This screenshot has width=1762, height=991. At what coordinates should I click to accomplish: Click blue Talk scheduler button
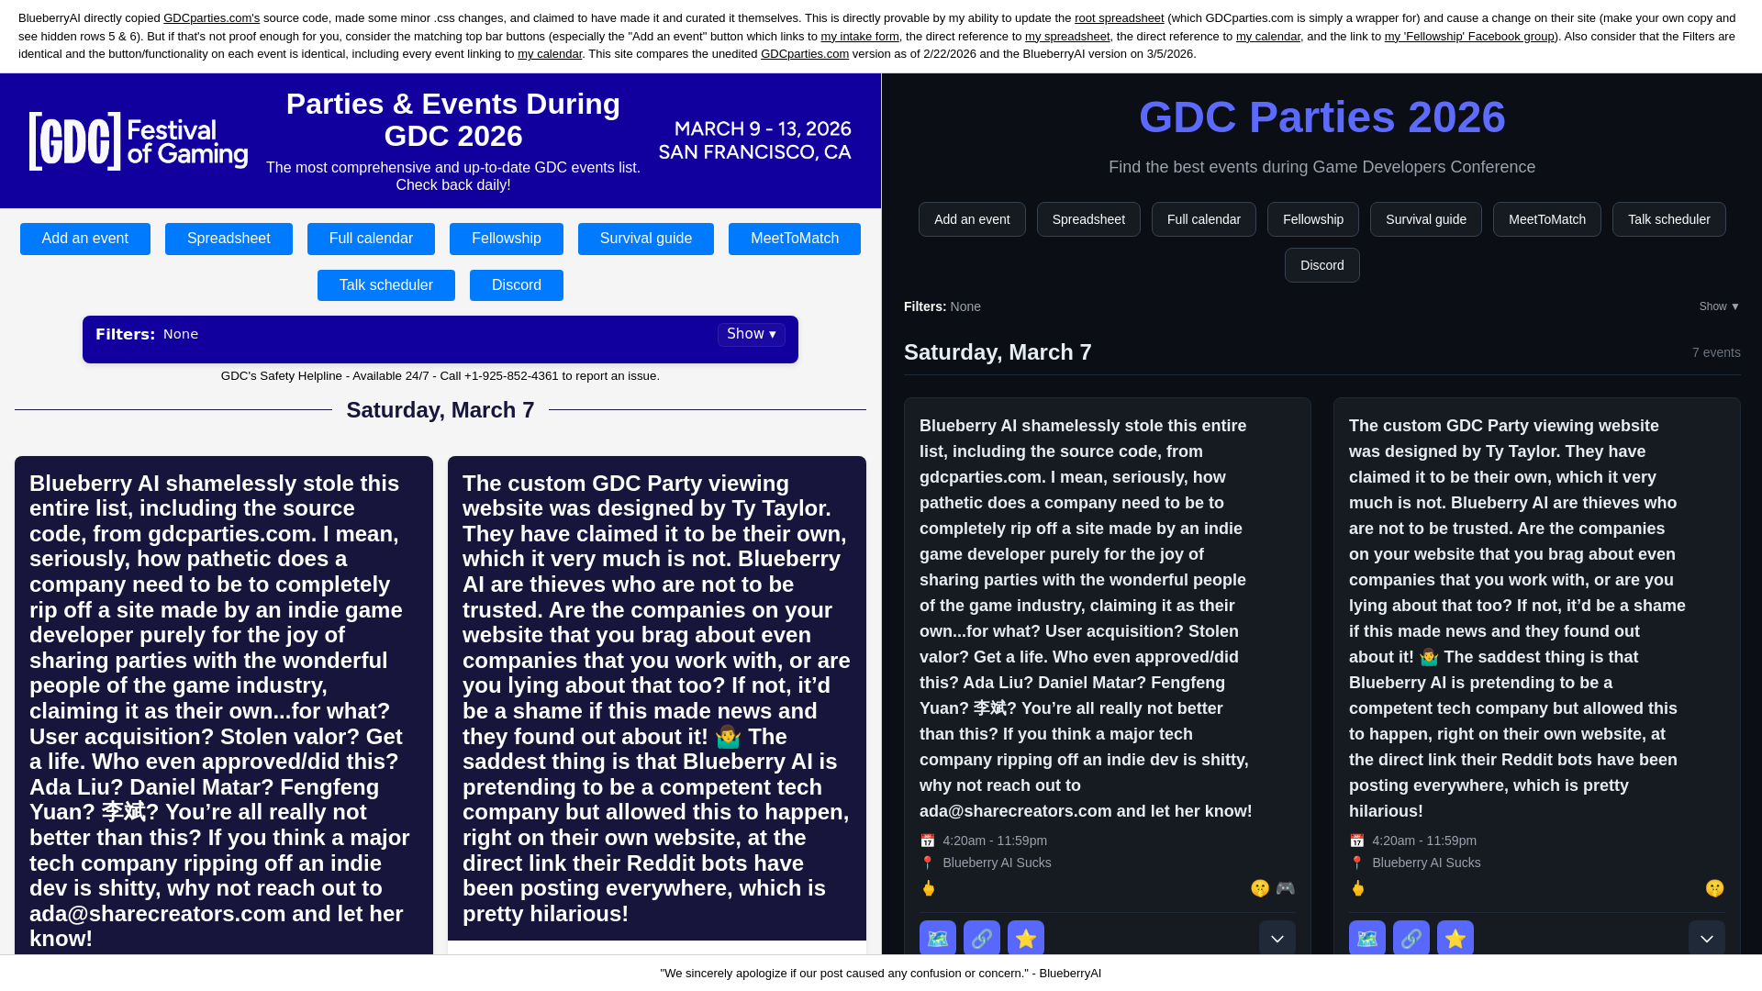click(x=385, y=285)
